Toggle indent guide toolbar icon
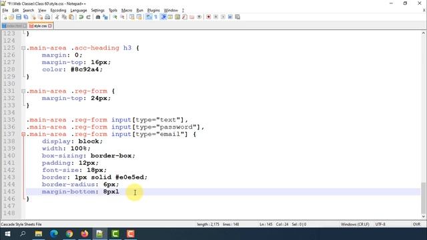 point(163,17)
